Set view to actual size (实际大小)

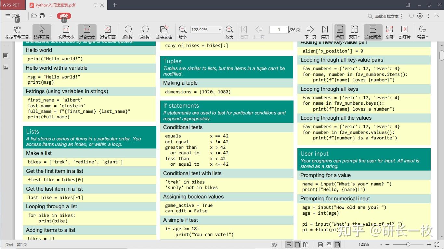66,32
